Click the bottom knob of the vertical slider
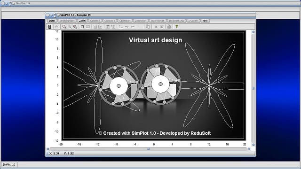301x169 pixels. 253,145
